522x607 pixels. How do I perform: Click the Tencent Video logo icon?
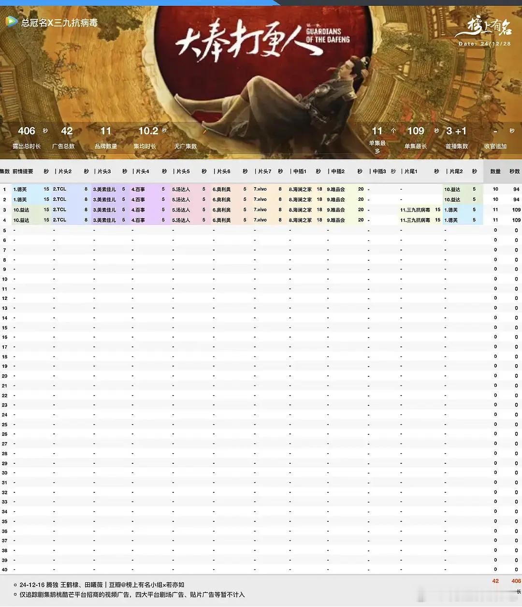11,22
